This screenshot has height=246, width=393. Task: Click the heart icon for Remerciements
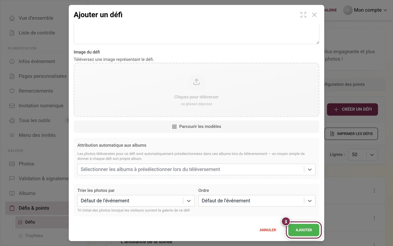point(12,91)
